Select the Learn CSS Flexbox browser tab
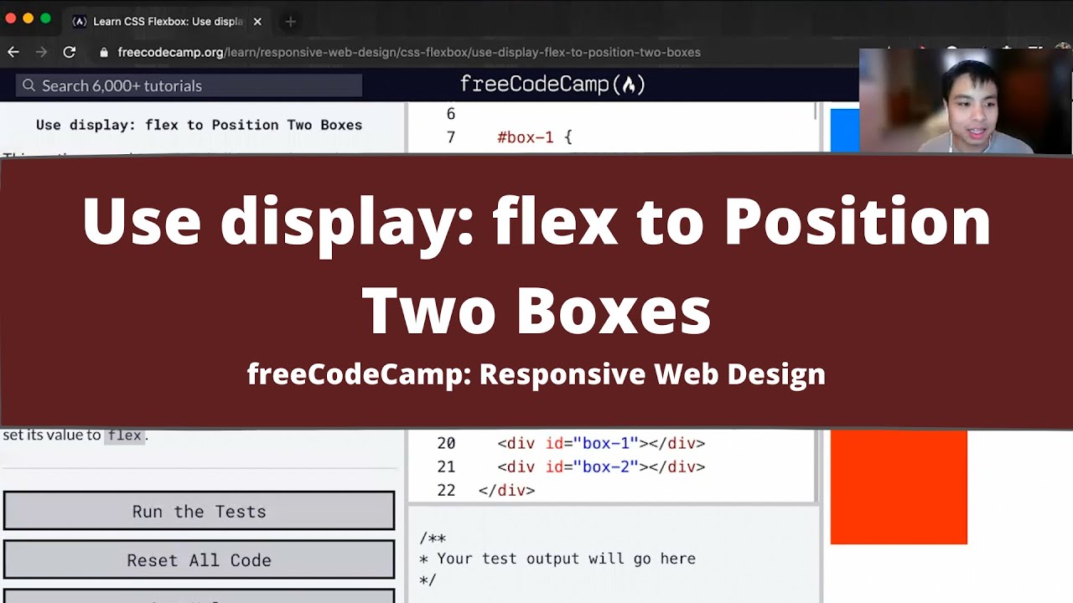Image resolution: width=1073 pixels, height=603 pixels. 168,22
